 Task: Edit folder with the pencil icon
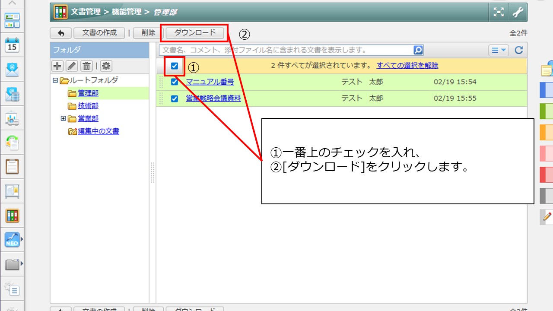72,66
